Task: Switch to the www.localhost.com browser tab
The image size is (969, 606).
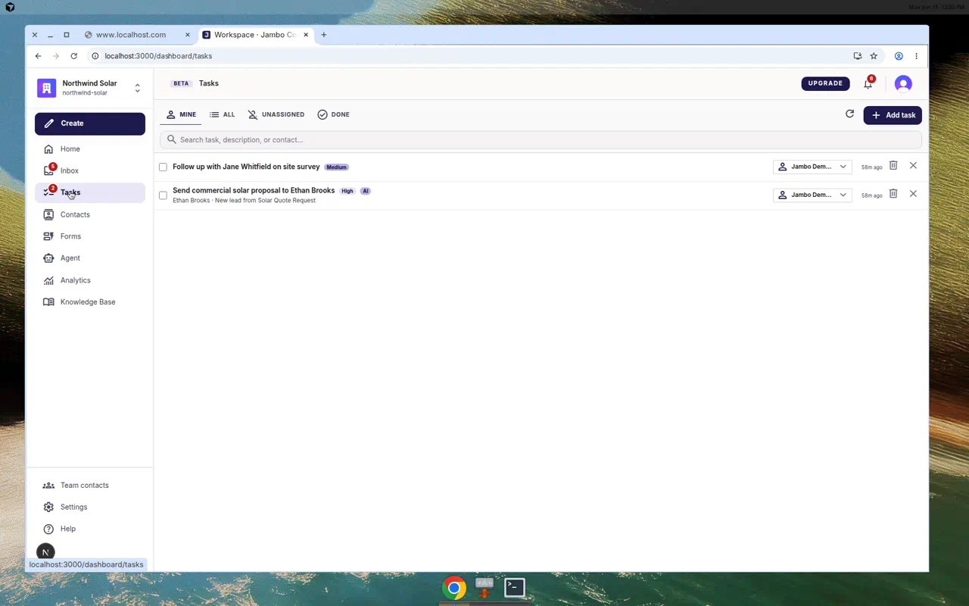Action: tap(130, 35)
